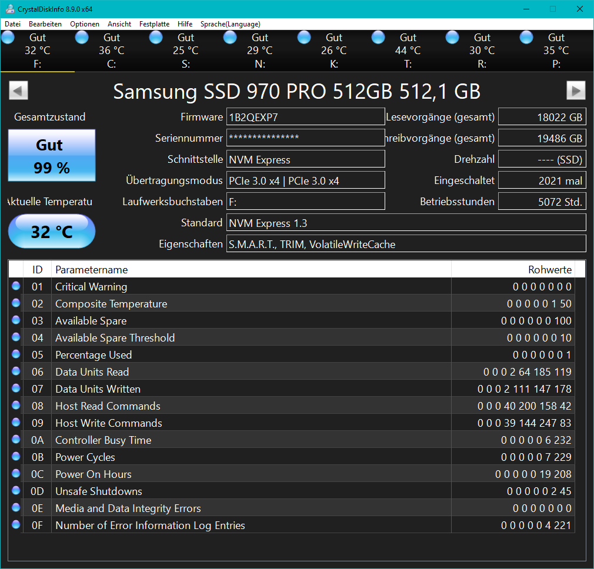Open the Hilfe menu
Viewport: 594px width, 569px height.
(185, 24)
